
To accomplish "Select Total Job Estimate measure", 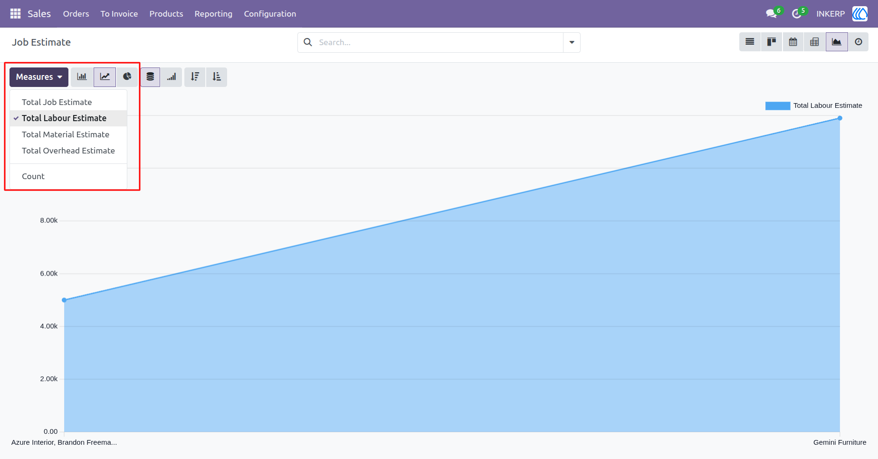I will [68, 102].
